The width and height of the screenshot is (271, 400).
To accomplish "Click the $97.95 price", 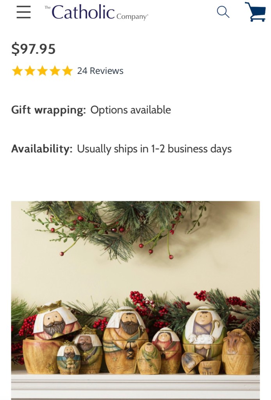I will pyautogui.click(x=34, y=49).
